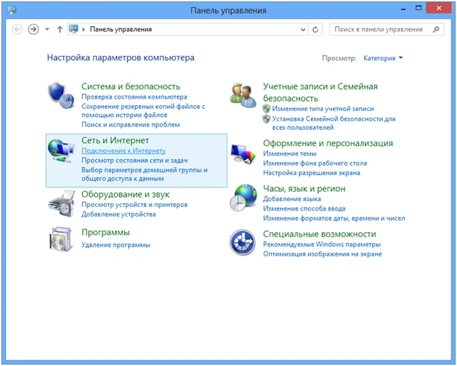Click 'Рекомендуемые Windows параметры' link
Viewport: 457px width, 366px height.
click(x=322, y=244)
